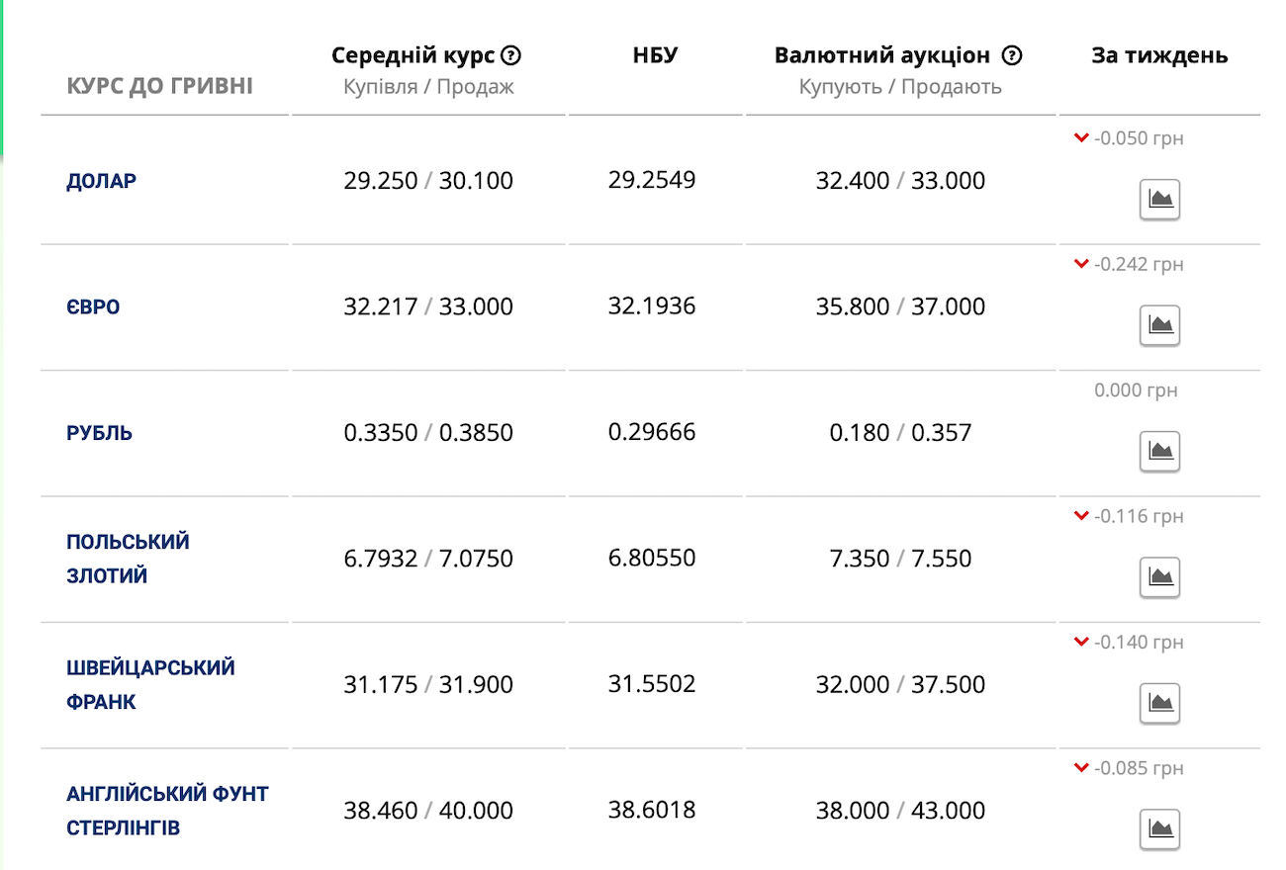Open the ЄВРО currency link
The width and height of the screenshot is (1286, 870).
pyautogui.click(x=93, y=306)
